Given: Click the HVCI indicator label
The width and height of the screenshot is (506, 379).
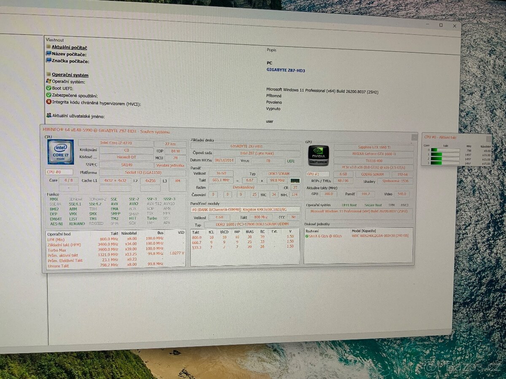Looking at the screenshot, I should click(405, 205).
